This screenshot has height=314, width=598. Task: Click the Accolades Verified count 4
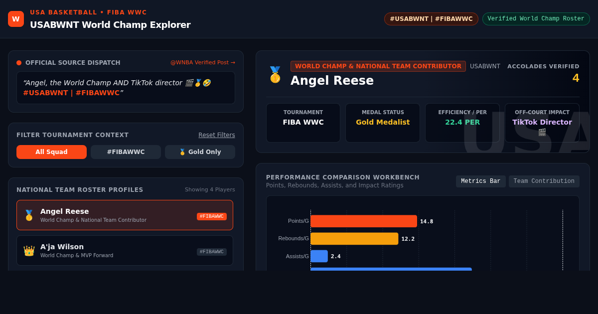click(576, 78)
